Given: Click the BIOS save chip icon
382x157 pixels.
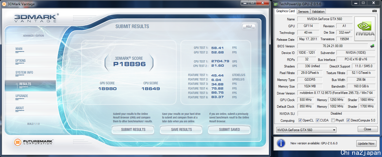Looking at the screenshot, I should [372, 46].
